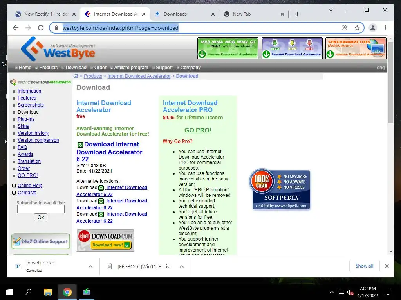Close the New Tab tab

pyautogui.click(x=282, y=14)
